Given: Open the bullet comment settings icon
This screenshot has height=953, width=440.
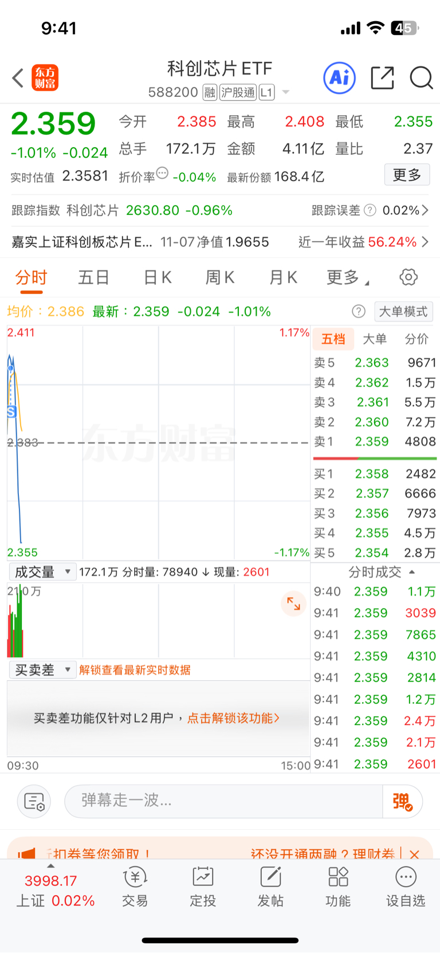Looking at the screenshot, I should [x=34, y=801].
